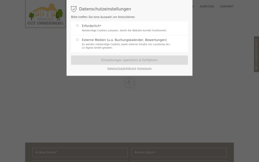Click the loading spinner icon

[129, 83]
